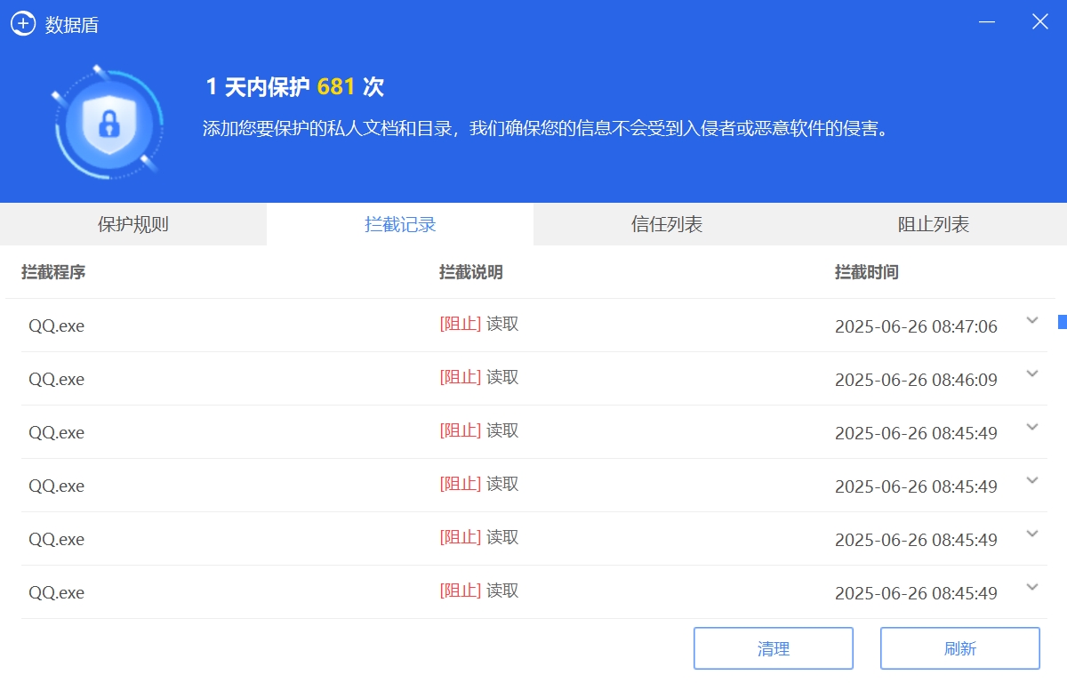Select timestamp 2025-06-26 08:46:09
This screenshot has width=1067, height=683.
pyautogui.click(x=916, y=380)
